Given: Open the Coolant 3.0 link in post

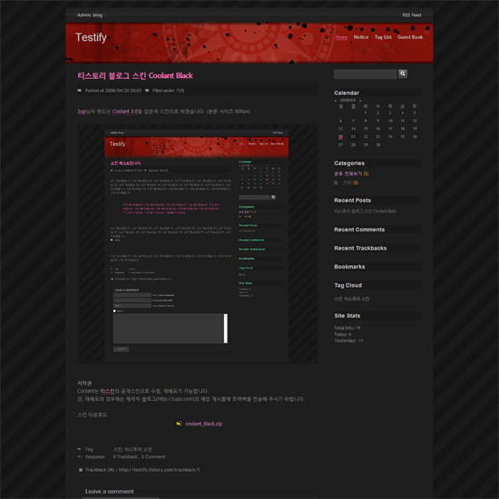Looking at the screenshot, I should tap(125, 112).
